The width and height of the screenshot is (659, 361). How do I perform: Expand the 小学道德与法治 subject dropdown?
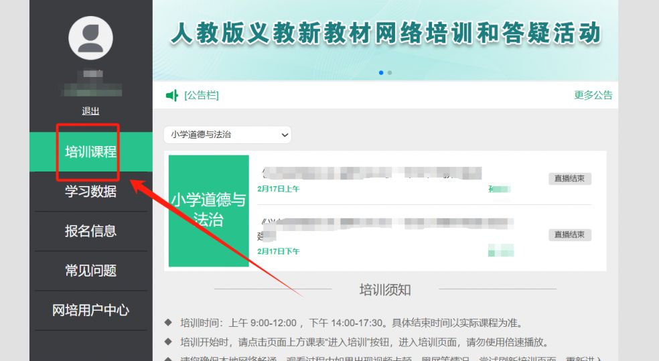(228, 135)
